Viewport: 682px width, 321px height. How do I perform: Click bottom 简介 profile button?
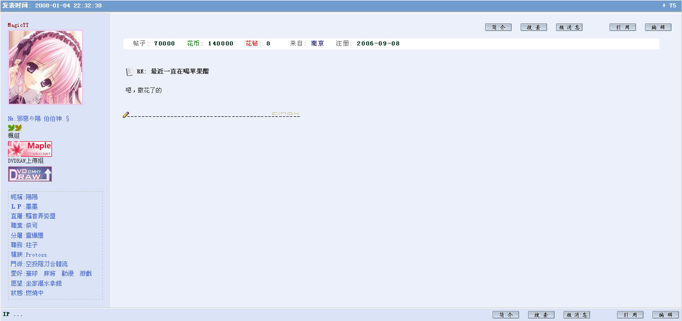click(x=506, y=315)
